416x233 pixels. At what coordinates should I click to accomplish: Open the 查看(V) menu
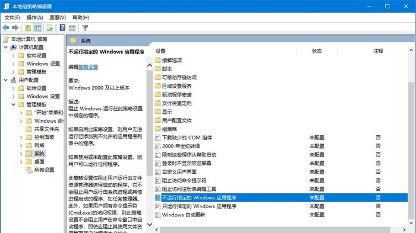(58, 17)
